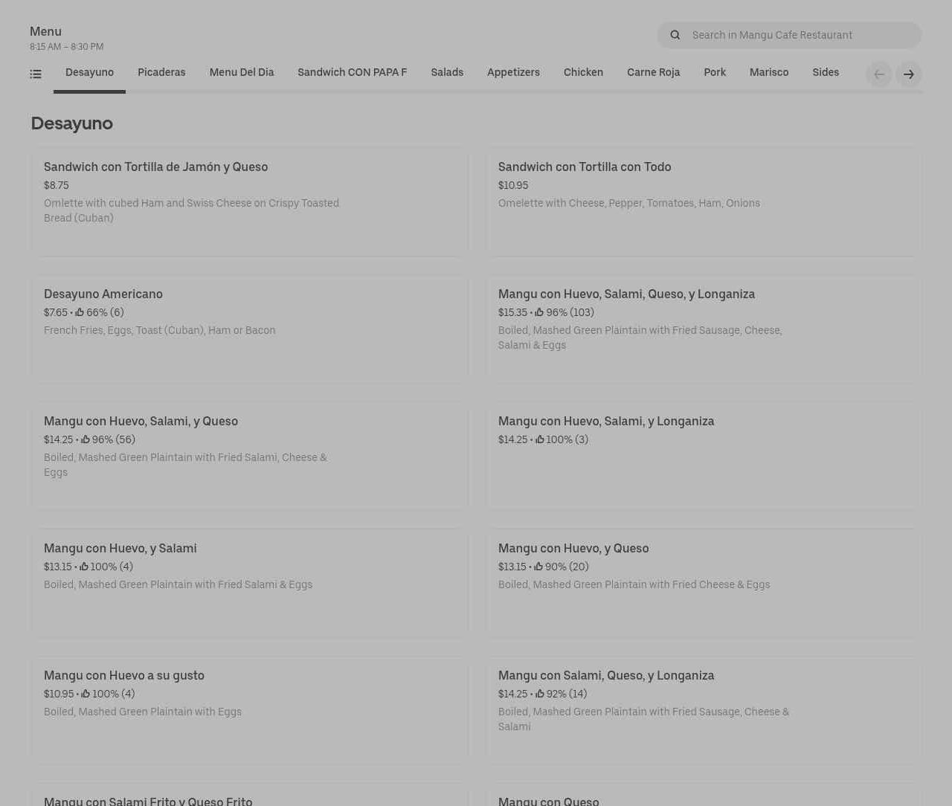Switch to the Pork tab

715,73
